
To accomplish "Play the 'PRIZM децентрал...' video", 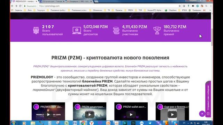I will pos(90,115).
